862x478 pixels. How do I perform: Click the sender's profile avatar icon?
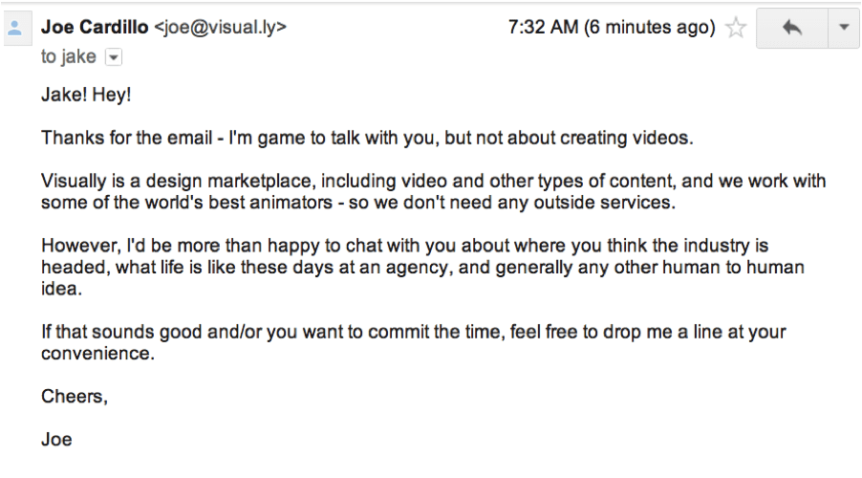15,28
